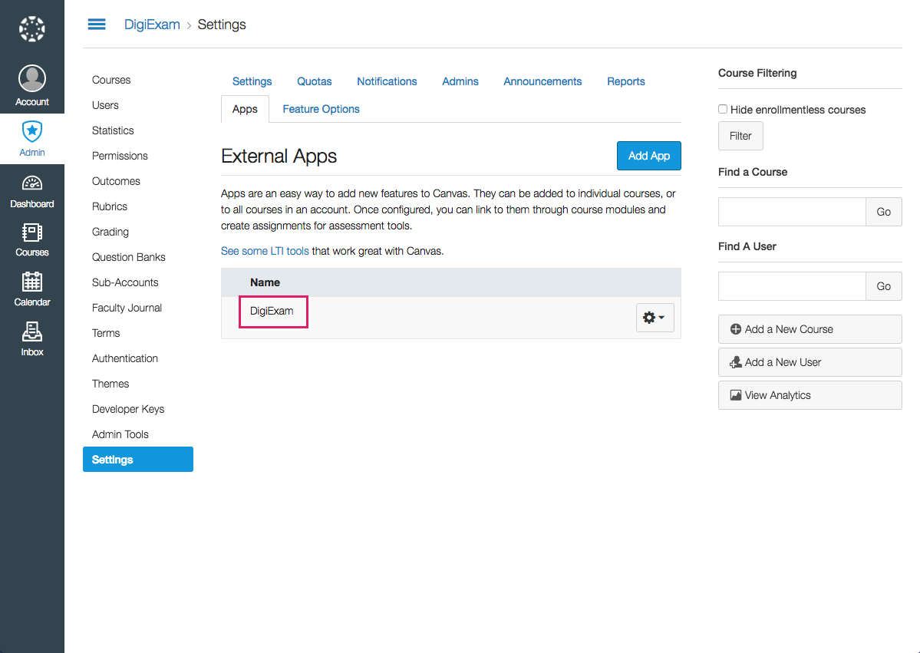Select the highlighted Settings menu item
The height and width of the screenshot is (653, 920).
[138, 460]
